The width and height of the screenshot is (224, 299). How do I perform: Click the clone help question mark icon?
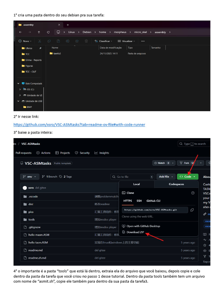(x=193, y=193)
